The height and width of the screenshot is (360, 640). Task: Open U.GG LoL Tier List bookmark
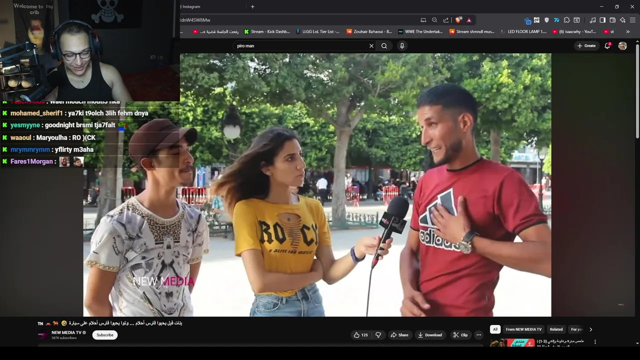tap(317, 31)
